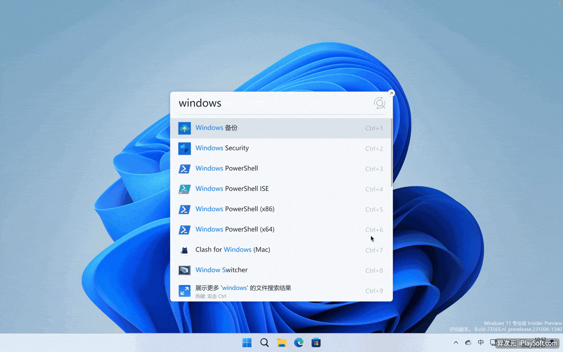563x352 pixels.
Task: Click the cloud sync tray icon
Action: 468,343
